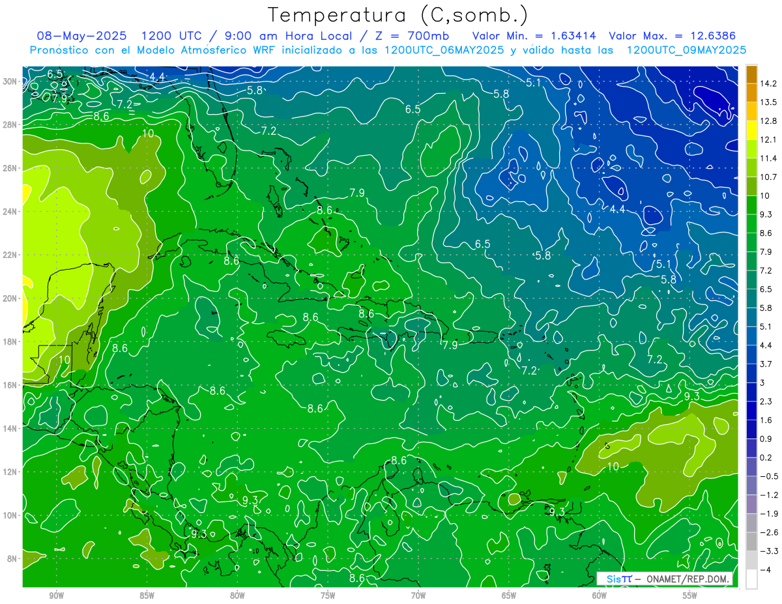
Task: Click the 0.2 value on the color legend
Action: [766, 458]
